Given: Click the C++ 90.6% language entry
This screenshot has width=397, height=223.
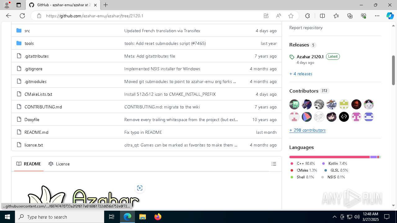Looking at the screenshot, I should point(303,164).
